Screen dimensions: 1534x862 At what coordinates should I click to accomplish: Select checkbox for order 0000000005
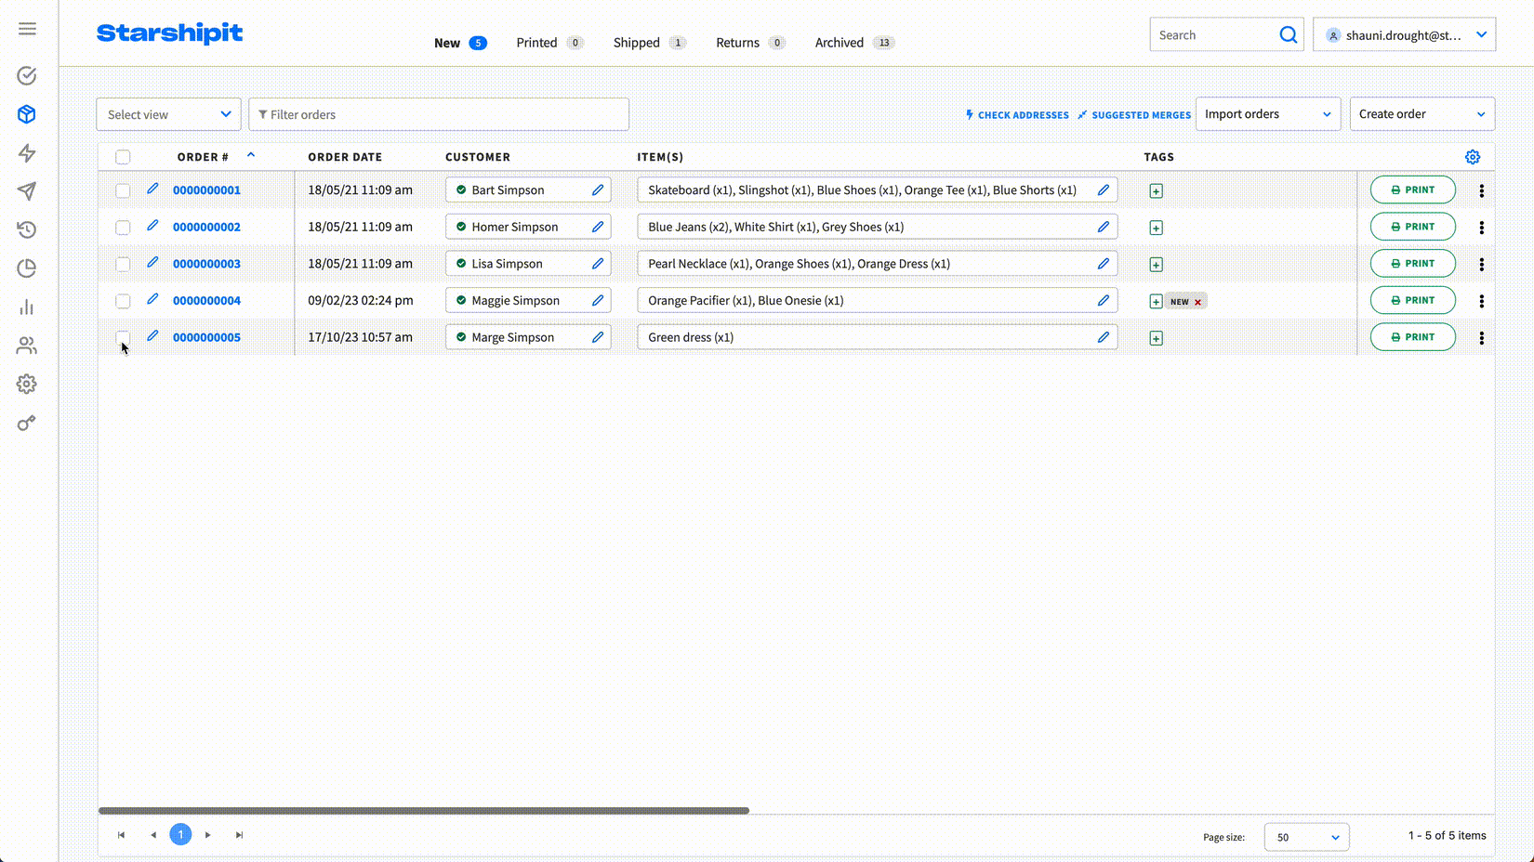pyautogui.click(x=123, y=337)
